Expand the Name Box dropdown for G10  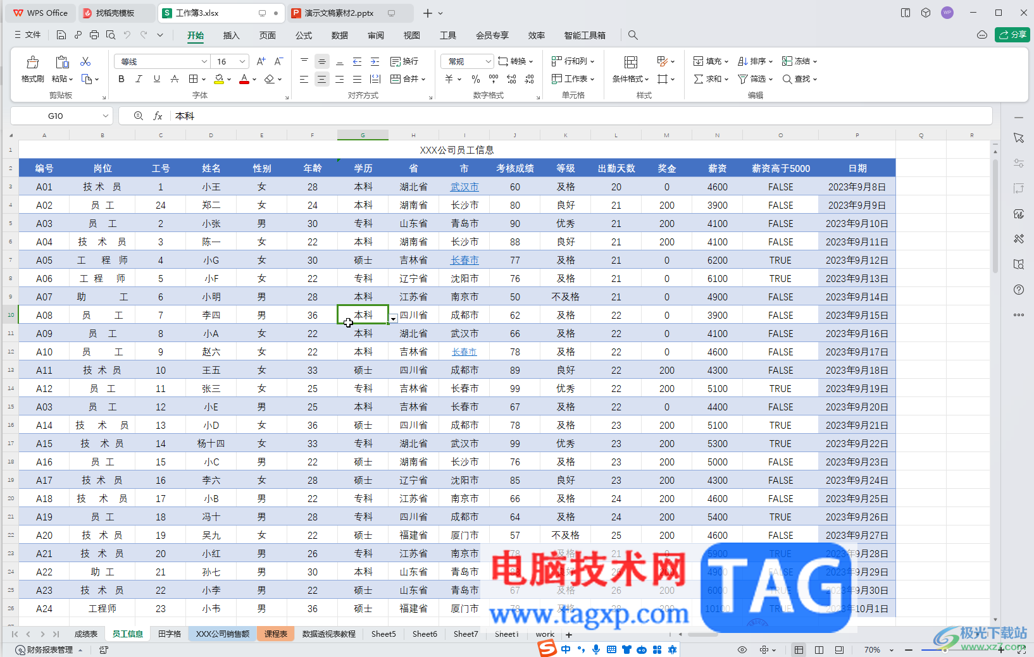pyautogui.click(x=105, y=116)
